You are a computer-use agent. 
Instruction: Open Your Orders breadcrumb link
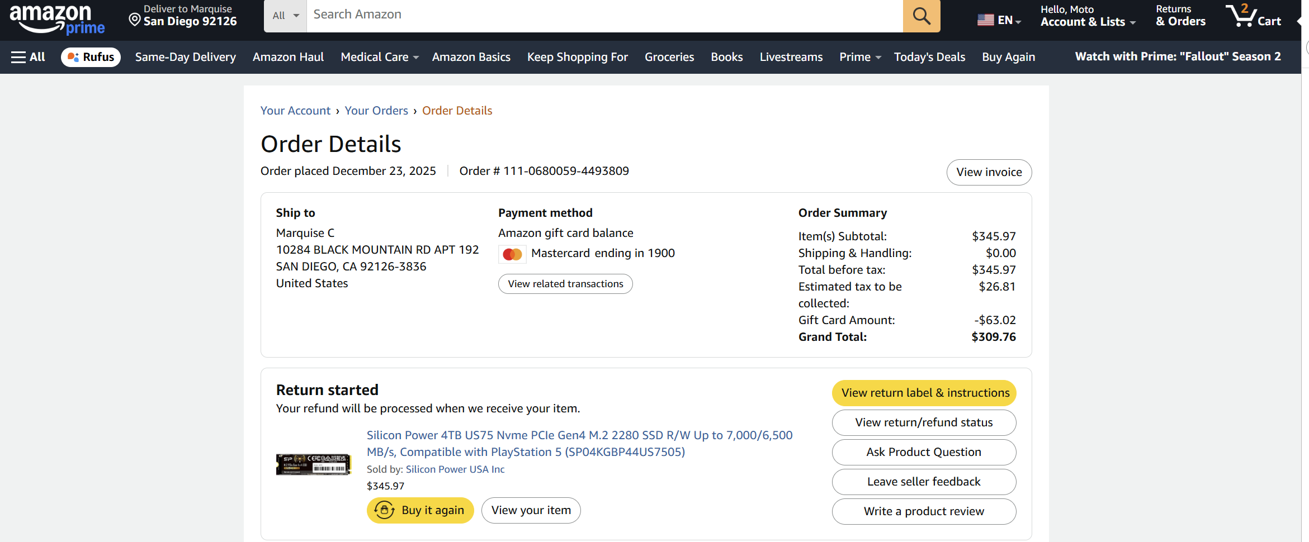tap(376, 111)
